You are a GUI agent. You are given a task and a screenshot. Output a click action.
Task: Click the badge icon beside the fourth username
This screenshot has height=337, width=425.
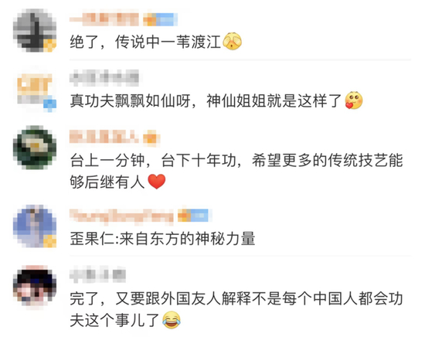point(195,216)
